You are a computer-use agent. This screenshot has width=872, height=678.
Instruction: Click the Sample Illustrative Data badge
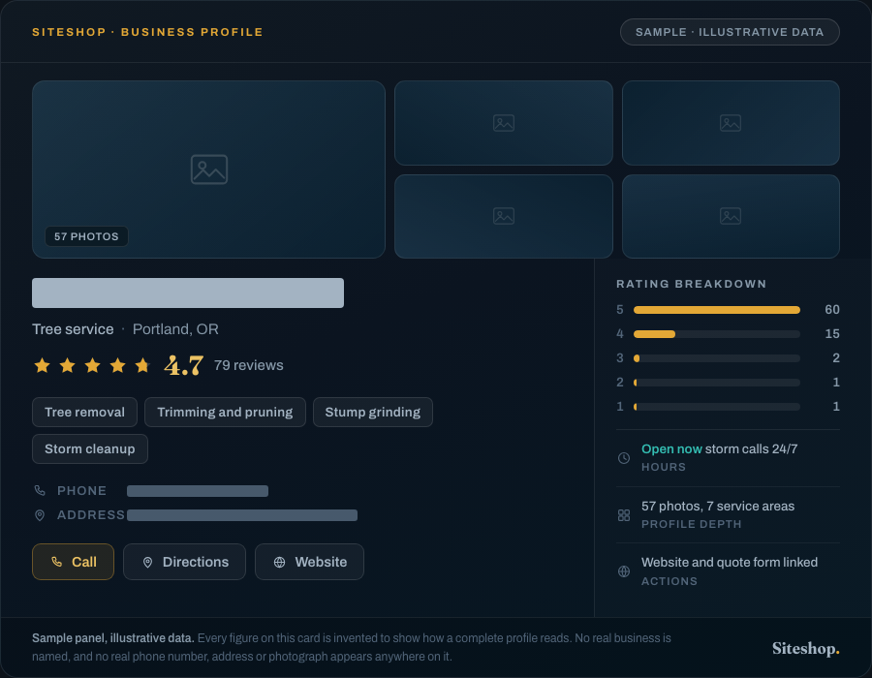tap(730, 32)
